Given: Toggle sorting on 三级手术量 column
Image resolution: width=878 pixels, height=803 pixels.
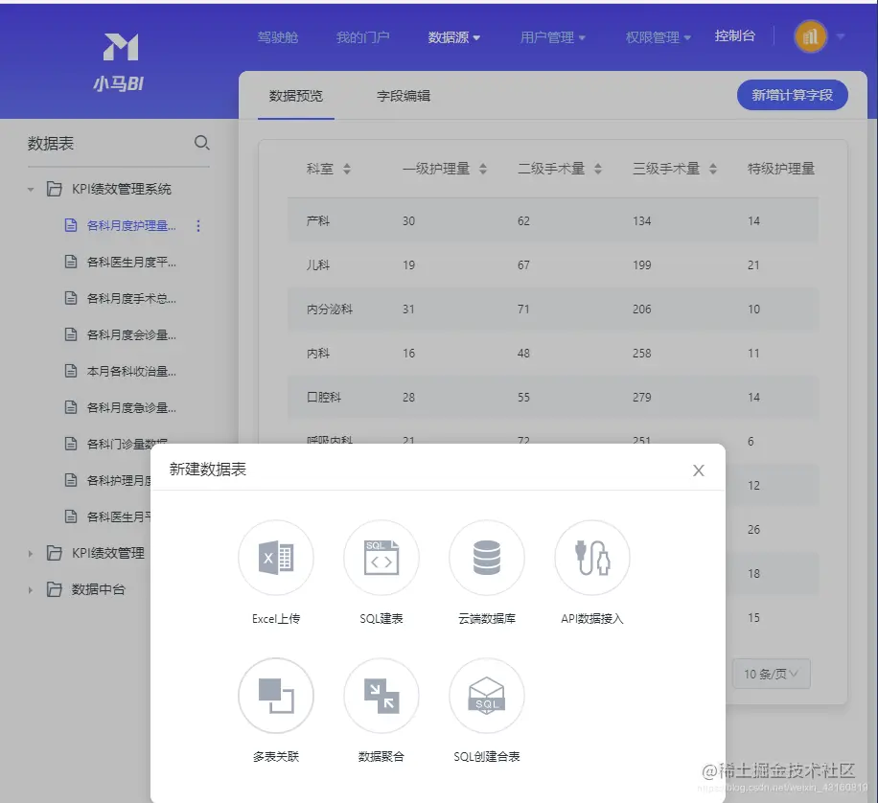Looking at the screenshot, I should (x=713, y=167).
